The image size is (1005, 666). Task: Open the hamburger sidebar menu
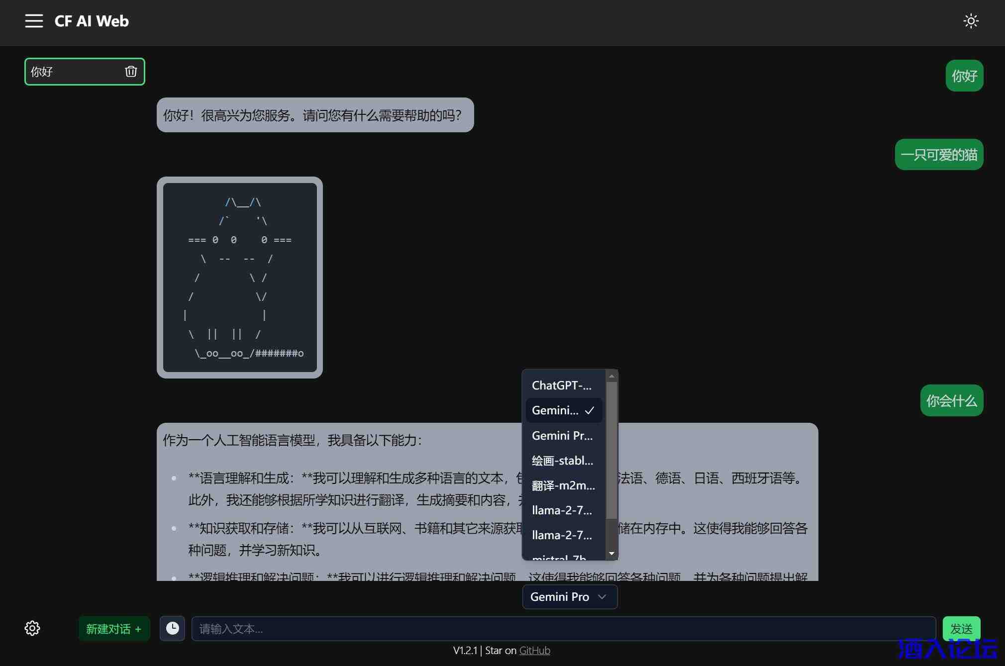[34, 21]
